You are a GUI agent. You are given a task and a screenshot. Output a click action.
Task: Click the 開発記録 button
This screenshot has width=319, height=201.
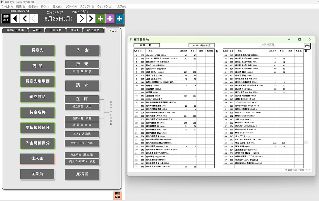118,195
